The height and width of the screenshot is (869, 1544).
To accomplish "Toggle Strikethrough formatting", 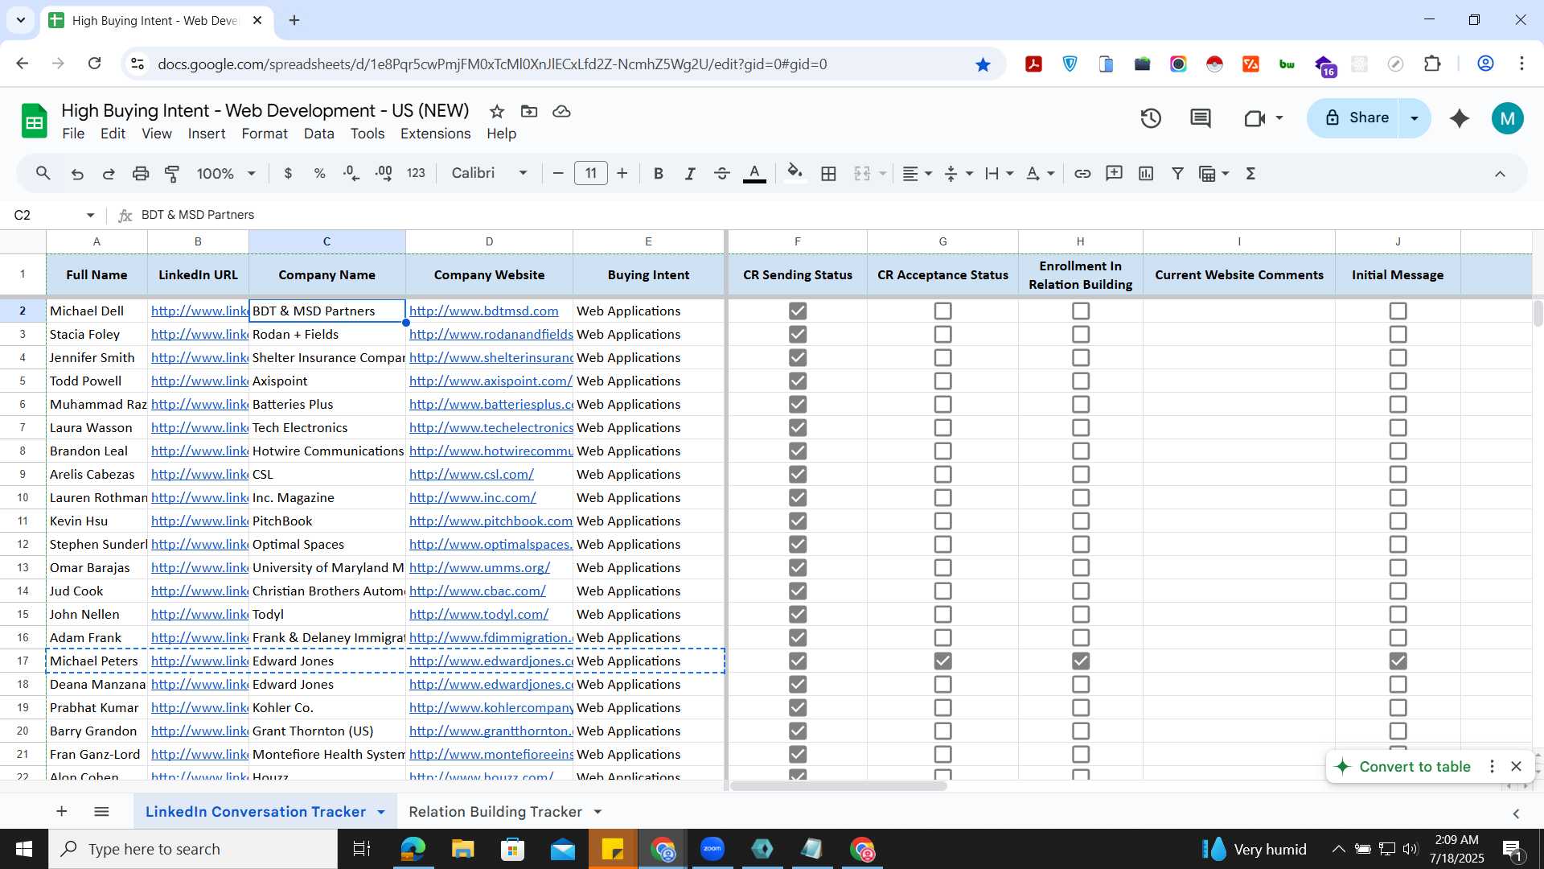I will [722, 174].
